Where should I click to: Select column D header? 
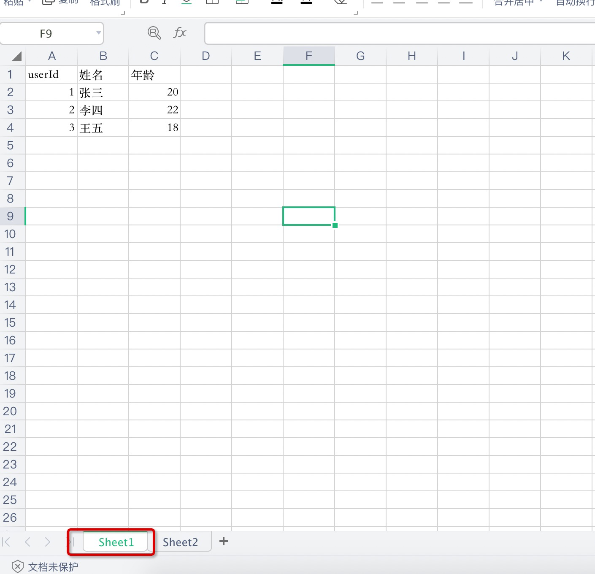point(206,56)
